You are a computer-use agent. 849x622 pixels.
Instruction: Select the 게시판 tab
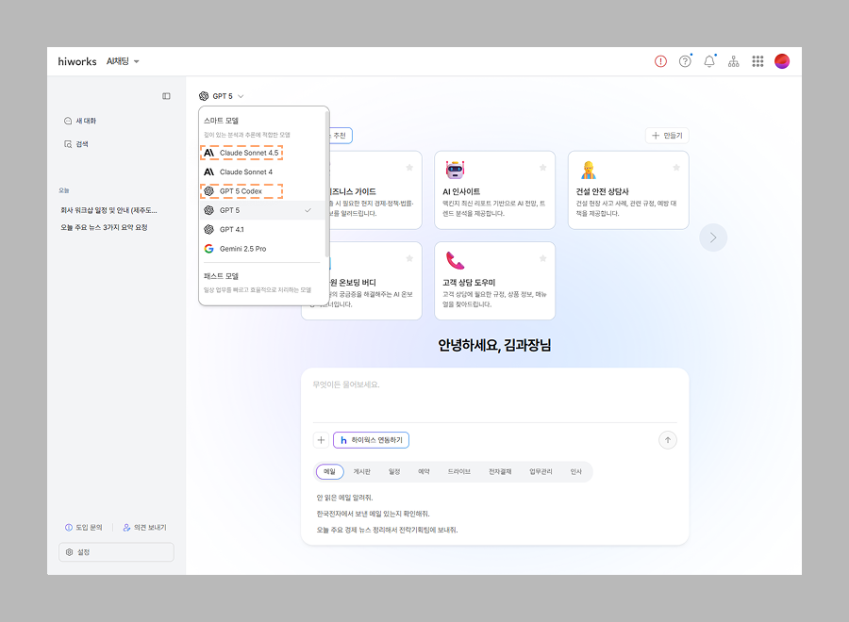click(362, 471)
